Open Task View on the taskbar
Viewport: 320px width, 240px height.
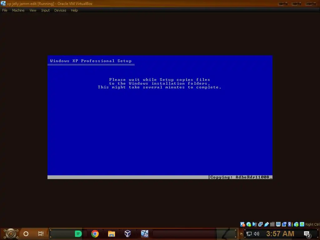tap(41, 234)
